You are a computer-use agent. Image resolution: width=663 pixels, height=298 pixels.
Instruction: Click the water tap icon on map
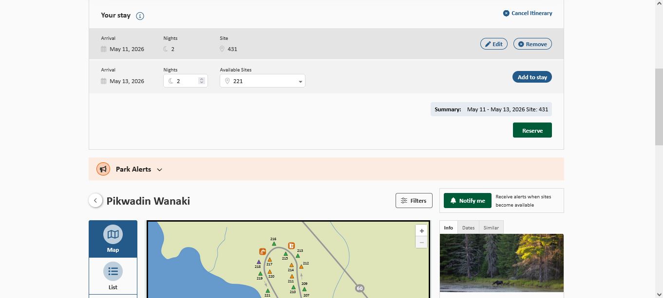263,251
